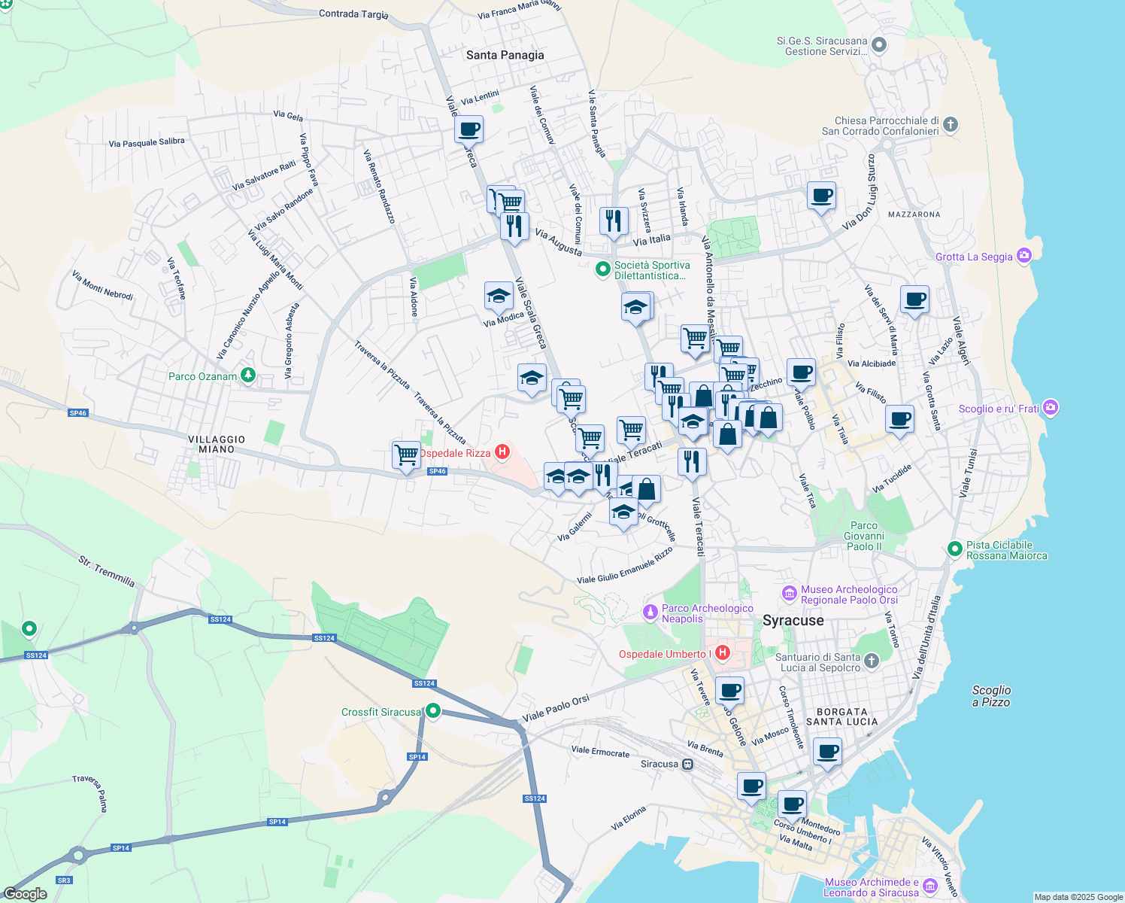Click Chiesa San Corrado Confalonieri church pin
The width and height of the screenshot is (1125, 903).
pos(950,124)
